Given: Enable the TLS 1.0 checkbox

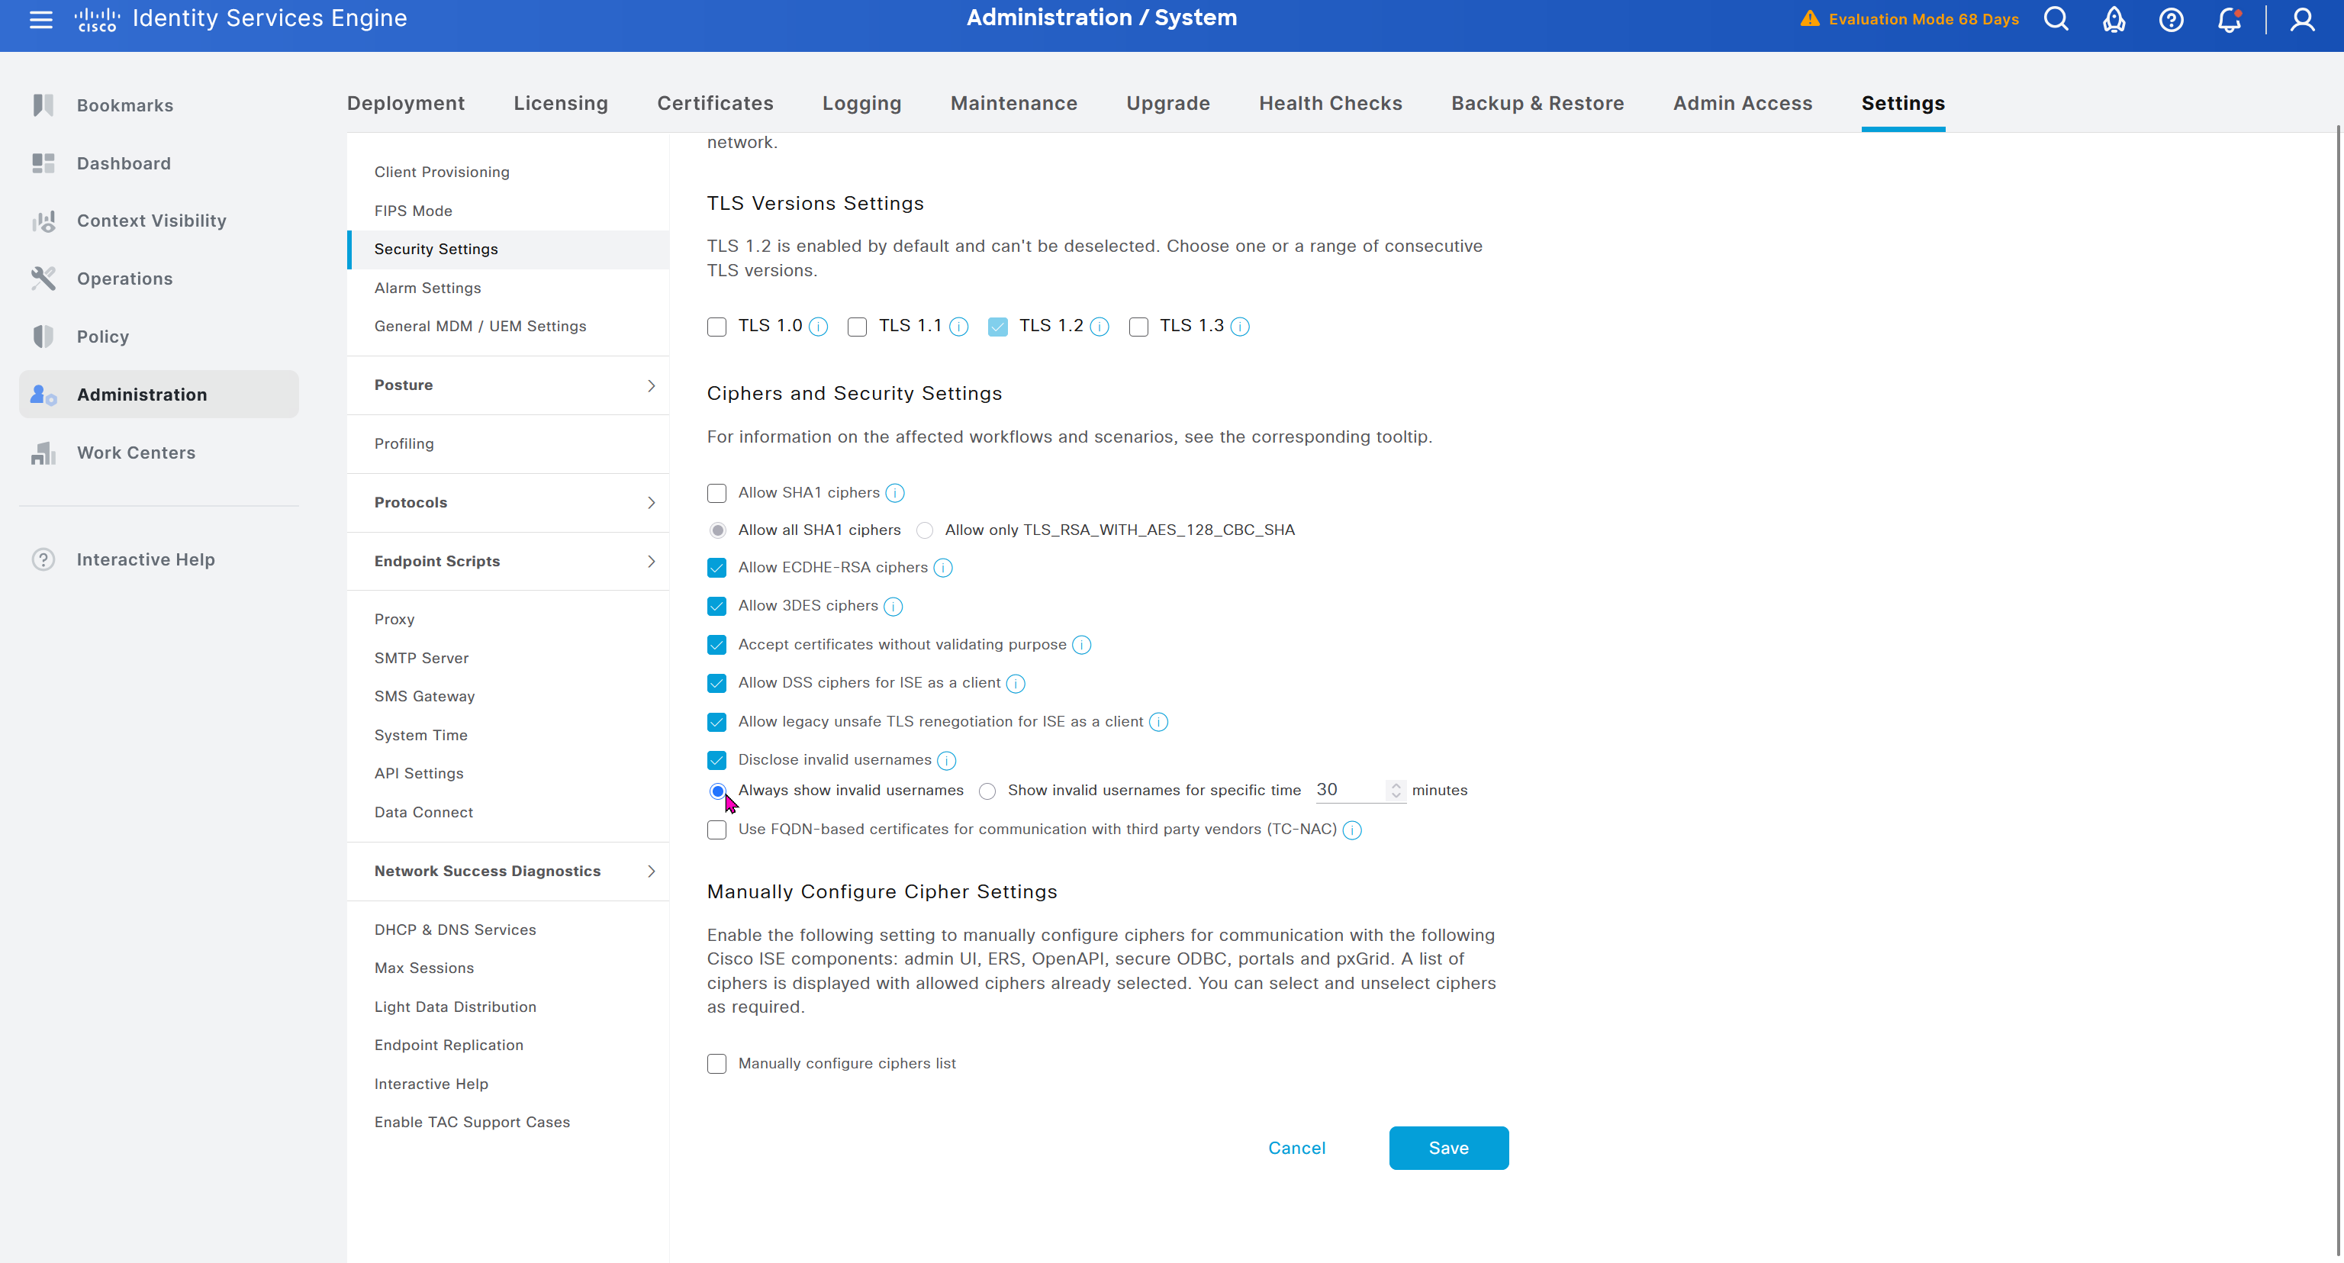Looking at the screenshot, I should point(717,327).
